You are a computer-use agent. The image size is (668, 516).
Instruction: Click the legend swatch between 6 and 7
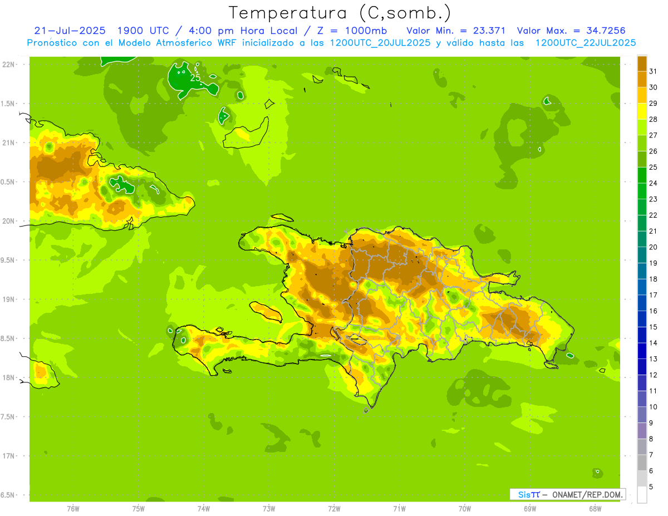click(642, 463)
